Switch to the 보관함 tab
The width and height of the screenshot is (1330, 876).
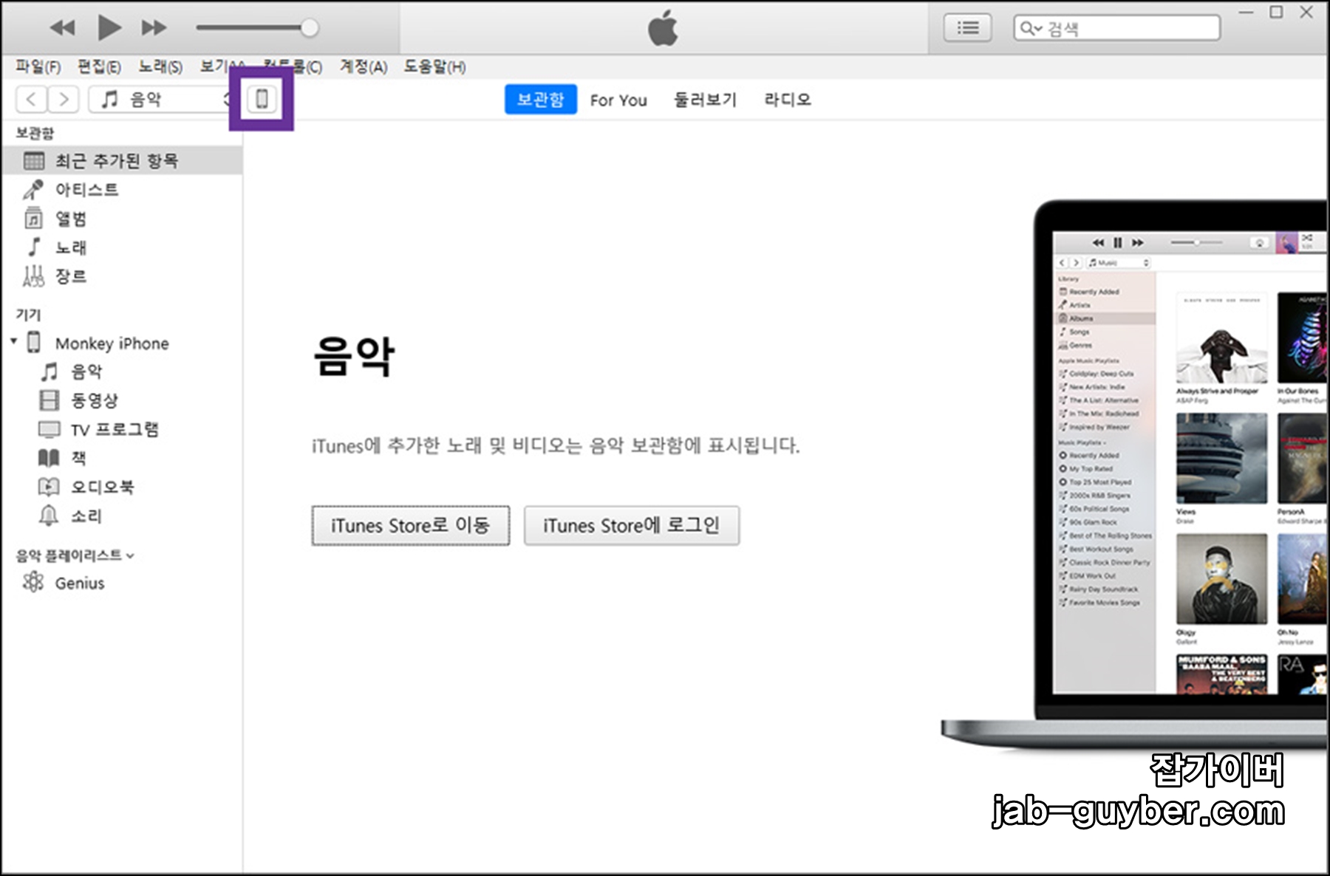point(540,99)
